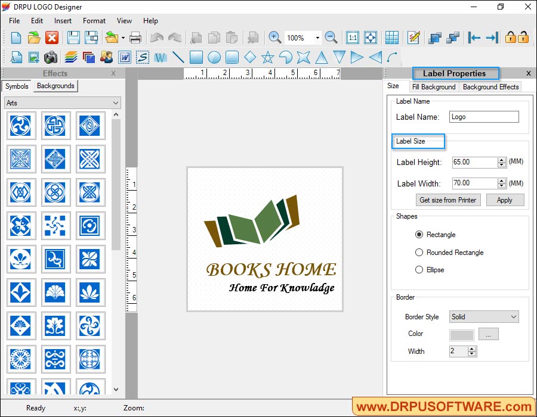Click the insert image icon

click(33, 58)
